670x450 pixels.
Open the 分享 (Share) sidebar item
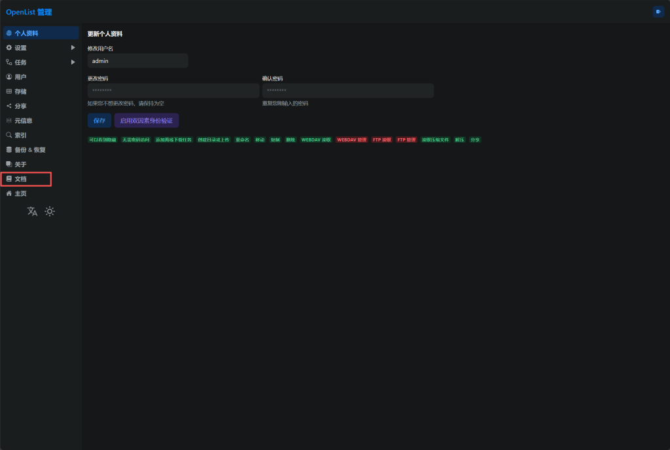21,106
